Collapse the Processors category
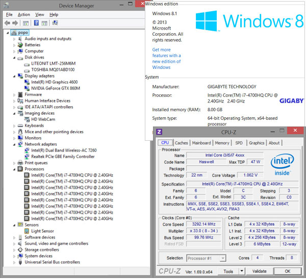 click(x=14, y=169)
